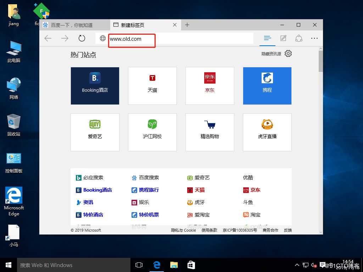Open the 虎牙 link
The width and height of the screenshot is (363, 272).
196,202
